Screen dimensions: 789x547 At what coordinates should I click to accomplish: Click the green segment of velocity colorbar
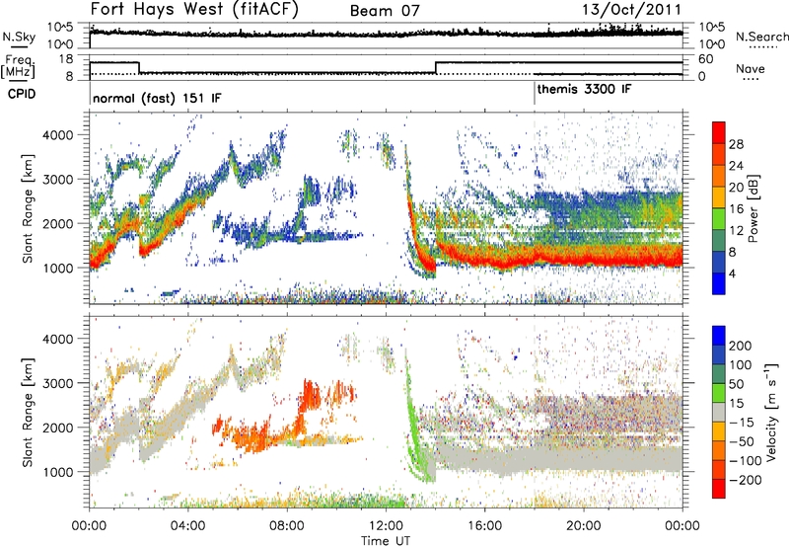(x=719, y=392)
